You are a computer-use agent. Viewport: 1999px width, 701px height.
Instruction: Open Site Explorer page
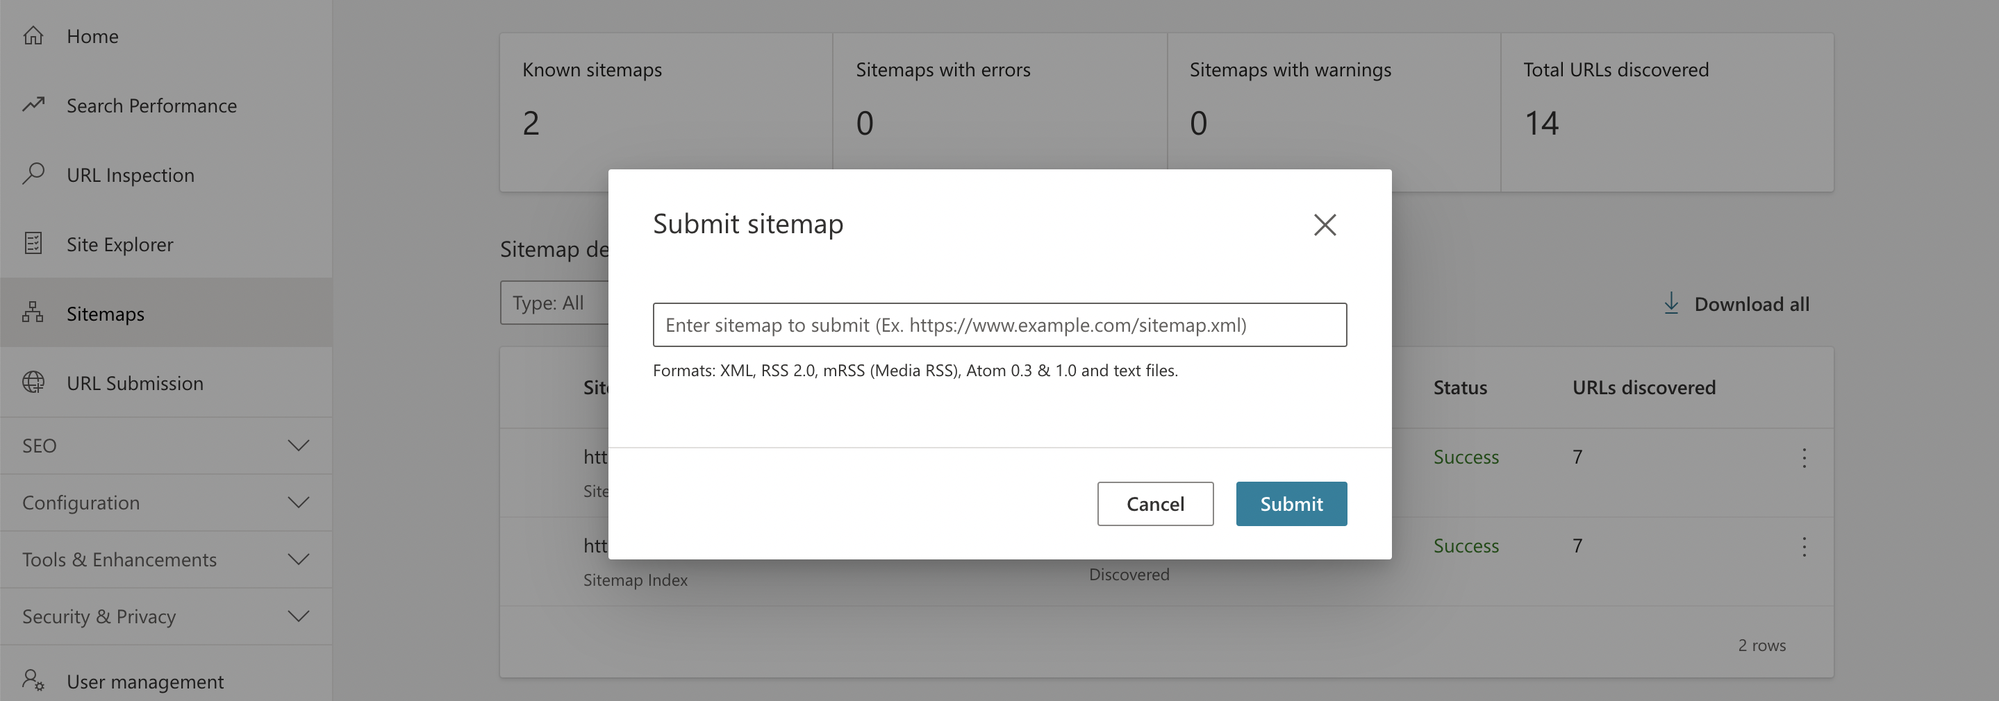(166, 244)
